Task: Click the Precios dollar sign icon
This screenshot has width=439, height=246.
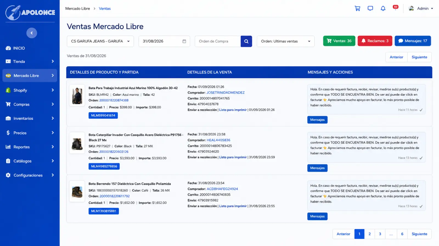Action: pyautogui.click(x=8, y=133)
